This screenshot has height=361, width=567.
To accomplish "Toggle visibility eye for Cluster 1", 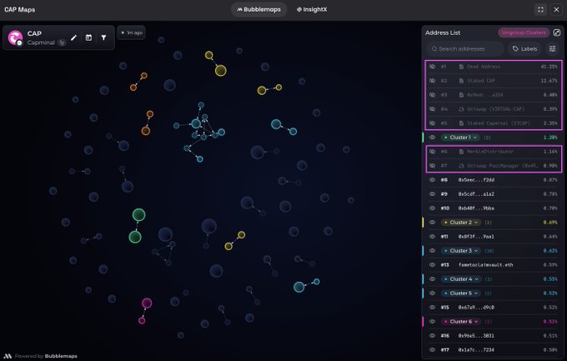I will [432, 138].
